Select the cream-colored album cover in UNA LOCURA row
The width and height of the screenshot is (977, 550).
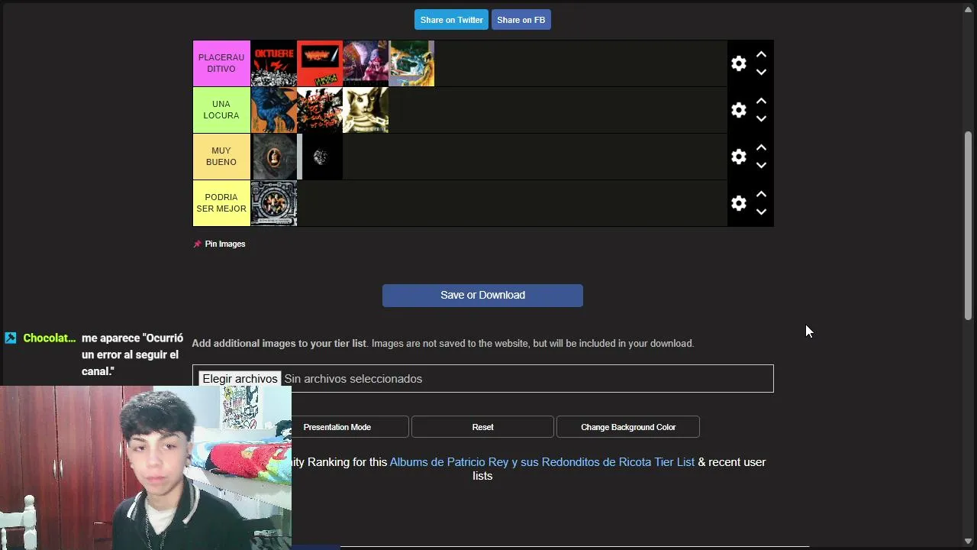(366, 110)
